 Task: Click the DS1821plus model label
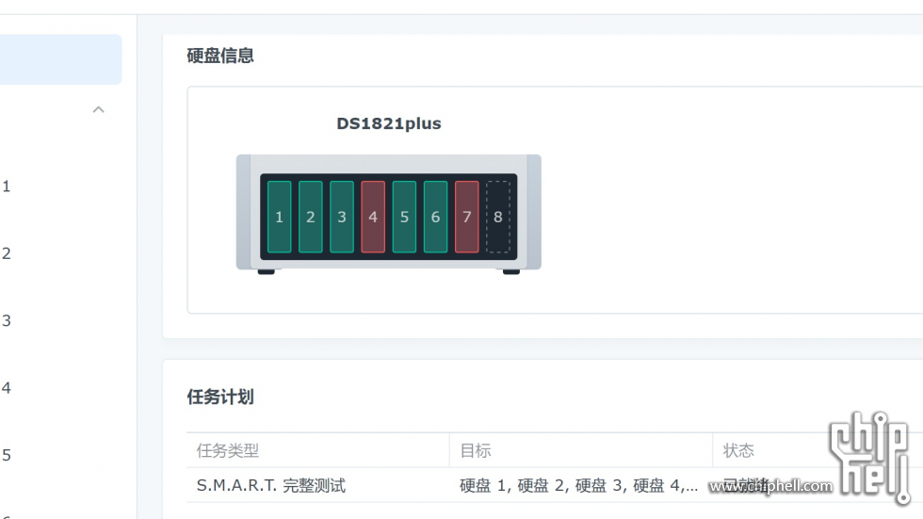(x=388, y=123)
